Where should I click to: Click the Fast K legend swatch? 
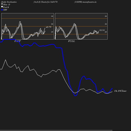pos(2,7)
